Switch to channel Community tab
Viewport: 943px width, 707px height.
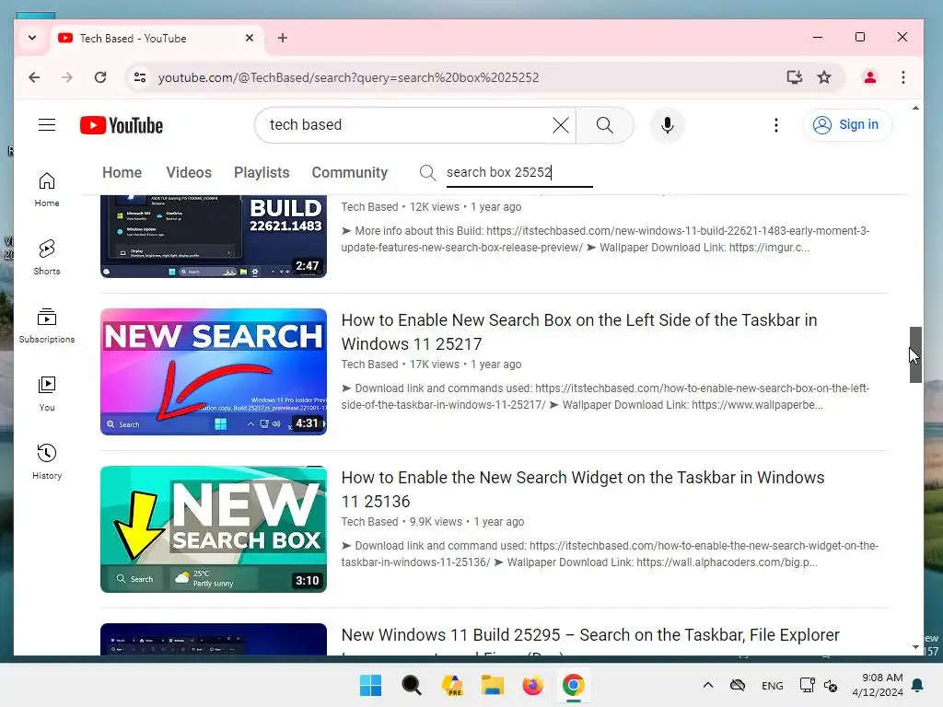(x=349, y=172)
